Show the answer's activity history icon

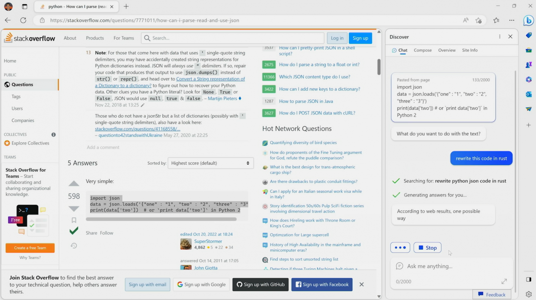74,246
